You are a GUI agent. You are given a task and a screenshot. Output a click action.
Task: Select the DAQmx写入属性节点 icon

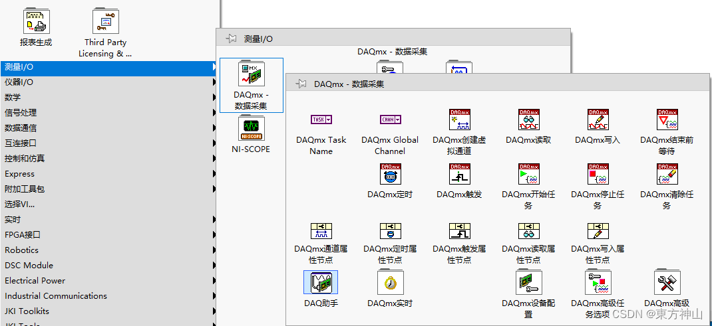click(598, 231)
